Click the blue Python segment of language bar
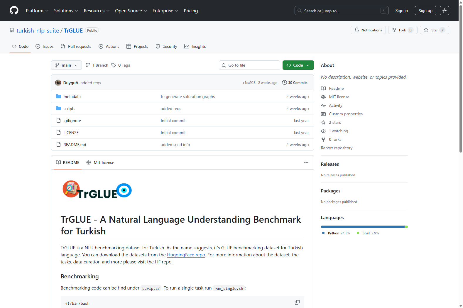The height and width of the screenshot is (308, 463). pos(363,227)
